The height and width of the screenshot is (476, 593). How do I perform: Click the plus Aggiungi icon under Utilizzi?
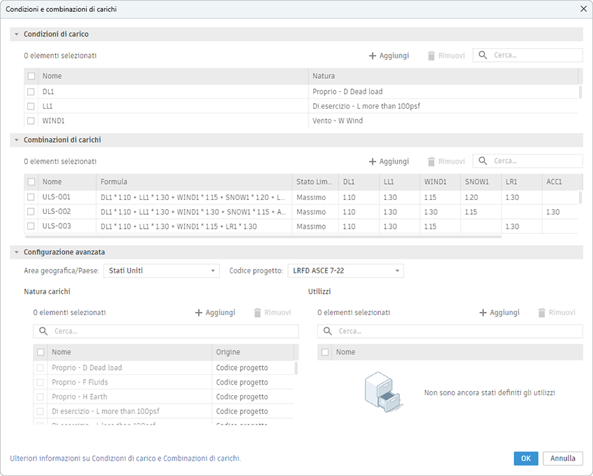tap(483, 313)
